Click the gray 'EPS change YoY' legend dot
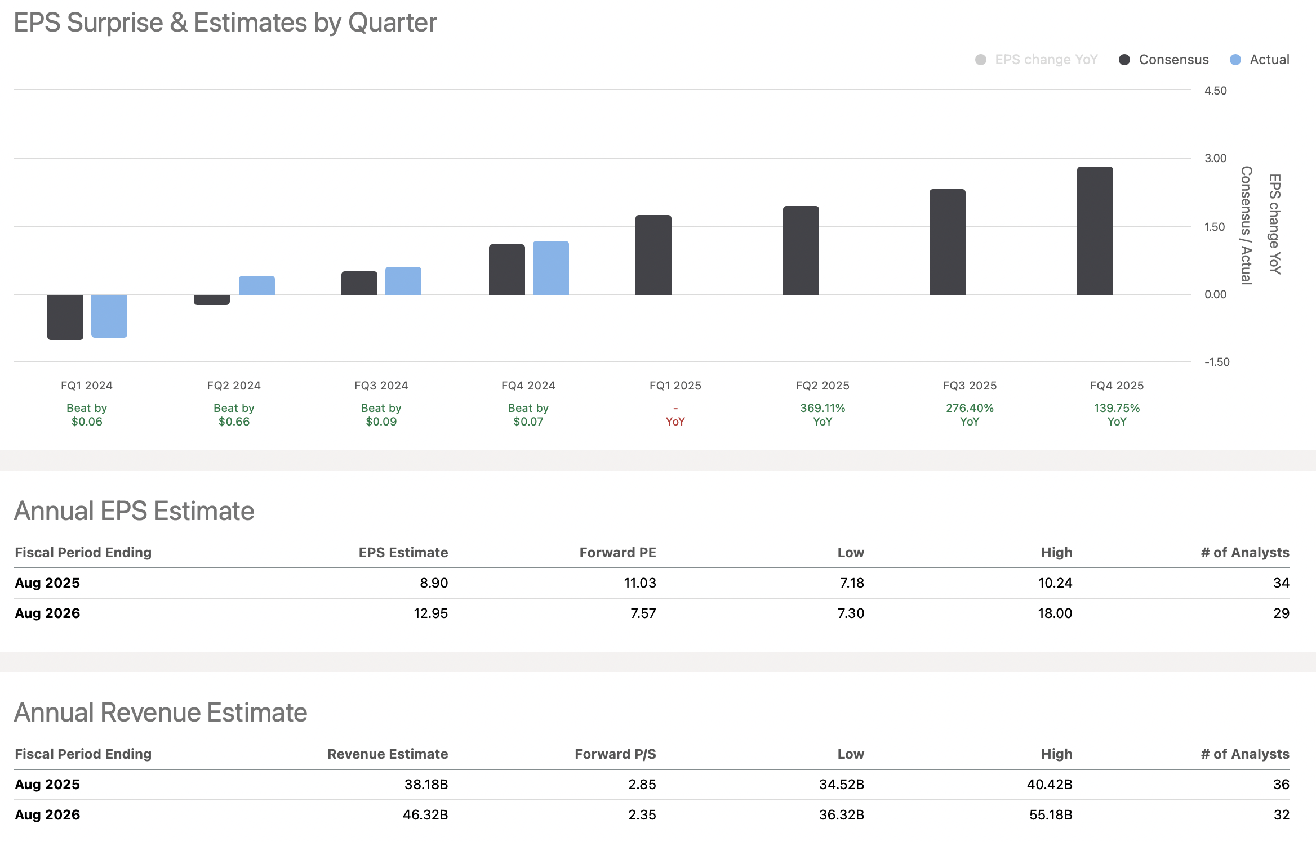The image size is (1316, 842). coord(980,59)
